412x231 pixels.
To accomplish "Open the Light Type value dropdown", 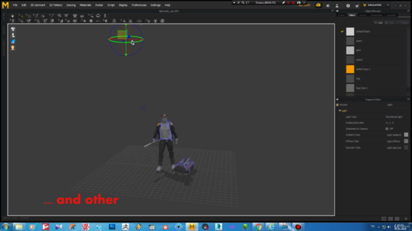I will (394, 117).
